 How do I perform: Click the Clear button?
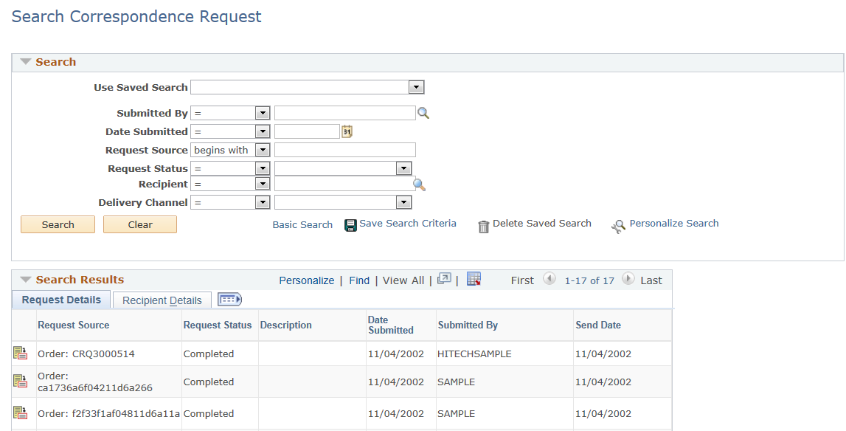(x=139, y=224)
